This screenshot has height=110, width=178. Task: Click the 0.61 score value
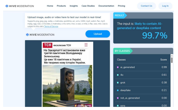[x=164, y=75]
